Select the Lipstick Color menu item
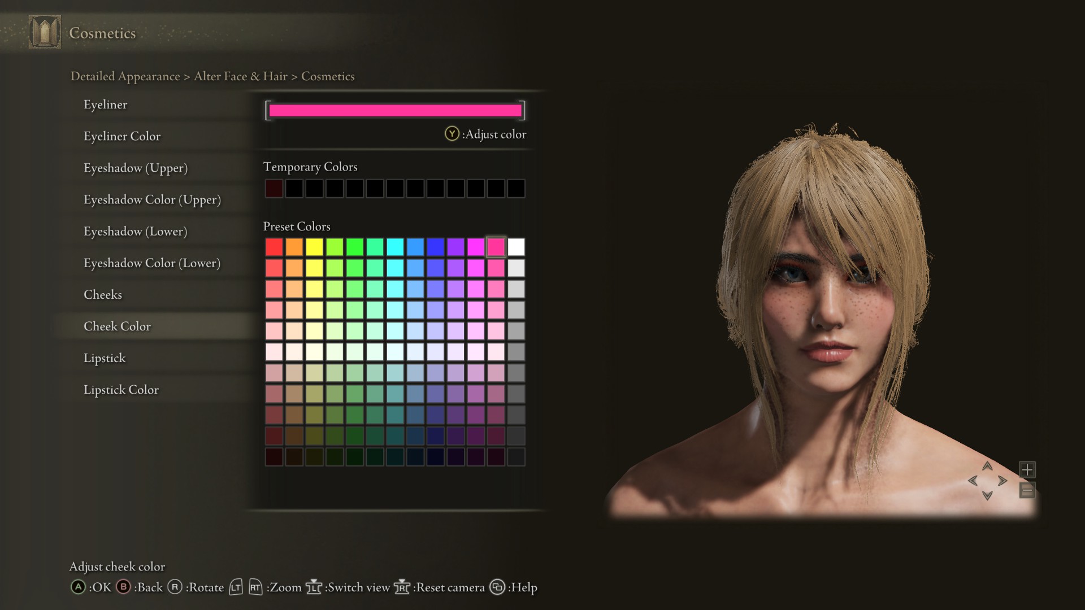The height and width of the screenshot is (610, 1085). pos(121,390)
